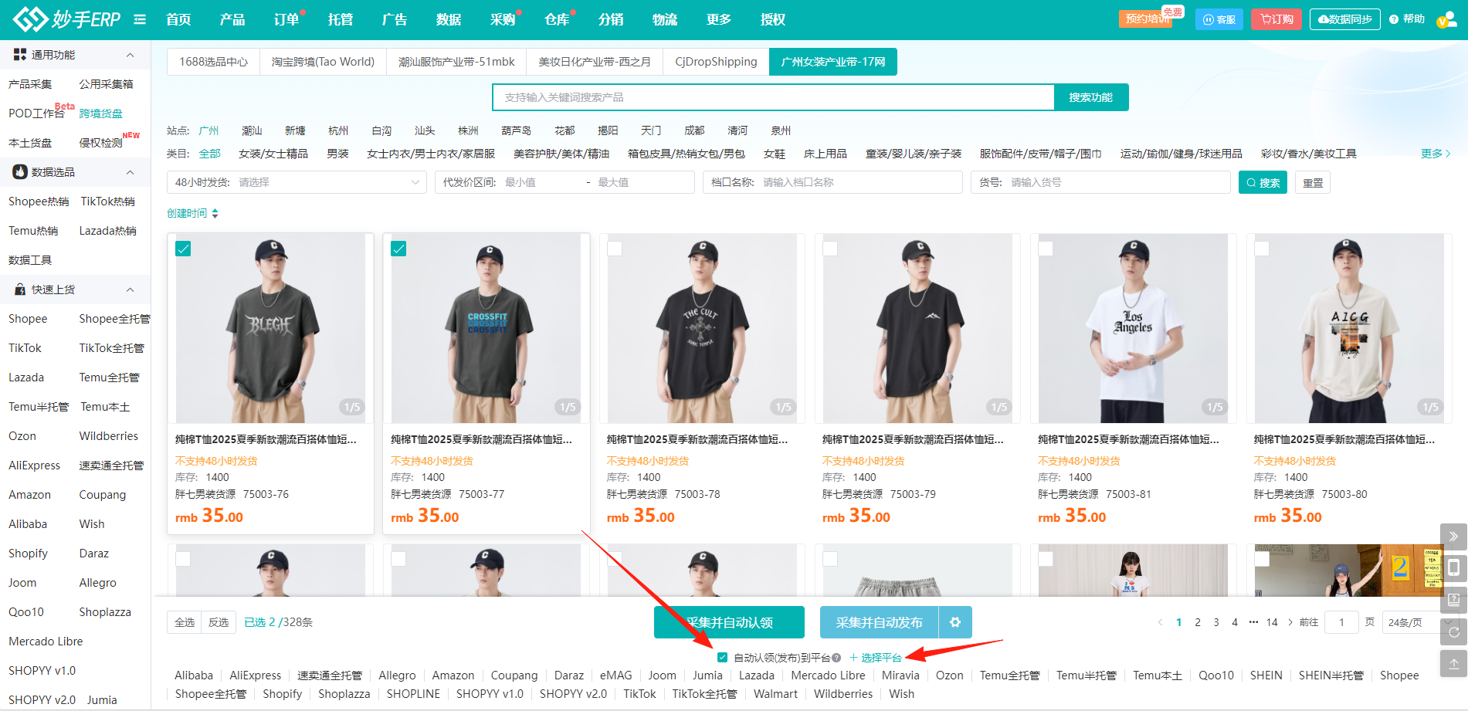
Task: Check product 75003-81 Los Angeles checkbox
Action: tap(1046, 249)
